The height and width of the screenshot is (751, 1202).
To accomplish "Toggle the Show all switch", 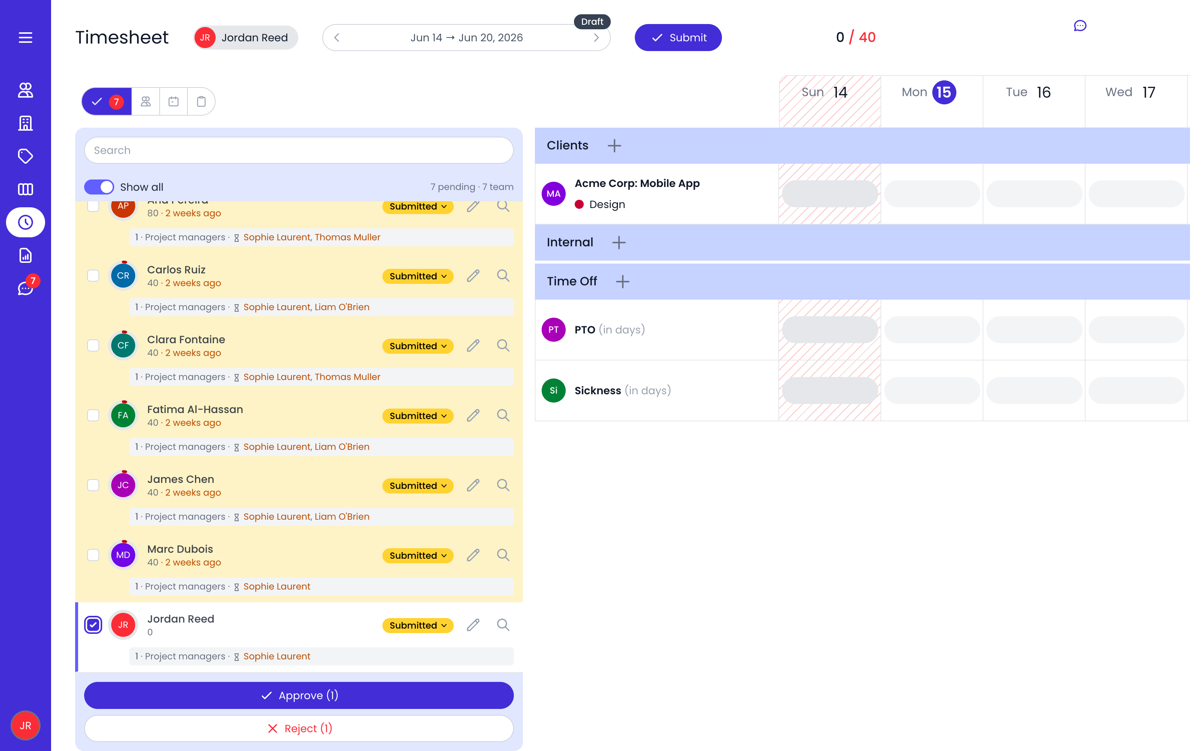I will coord(99,187).
